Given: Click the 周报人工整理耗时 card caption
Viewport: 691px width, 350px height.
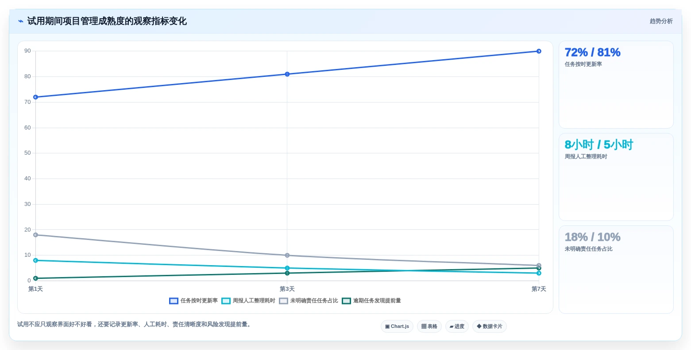Looking at the screenshot, I should click(586, 157).
